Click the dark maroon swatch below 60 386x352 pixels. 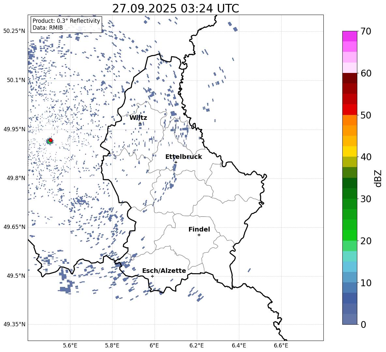point(349,78)
